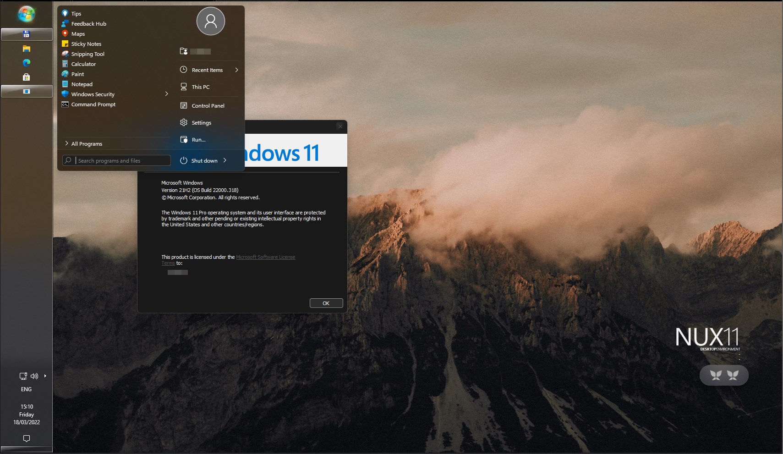Image resolution: width=783 pixels, height=454 pixels.
Task: Open the notification center icon
Action: (x=26, y=438)
